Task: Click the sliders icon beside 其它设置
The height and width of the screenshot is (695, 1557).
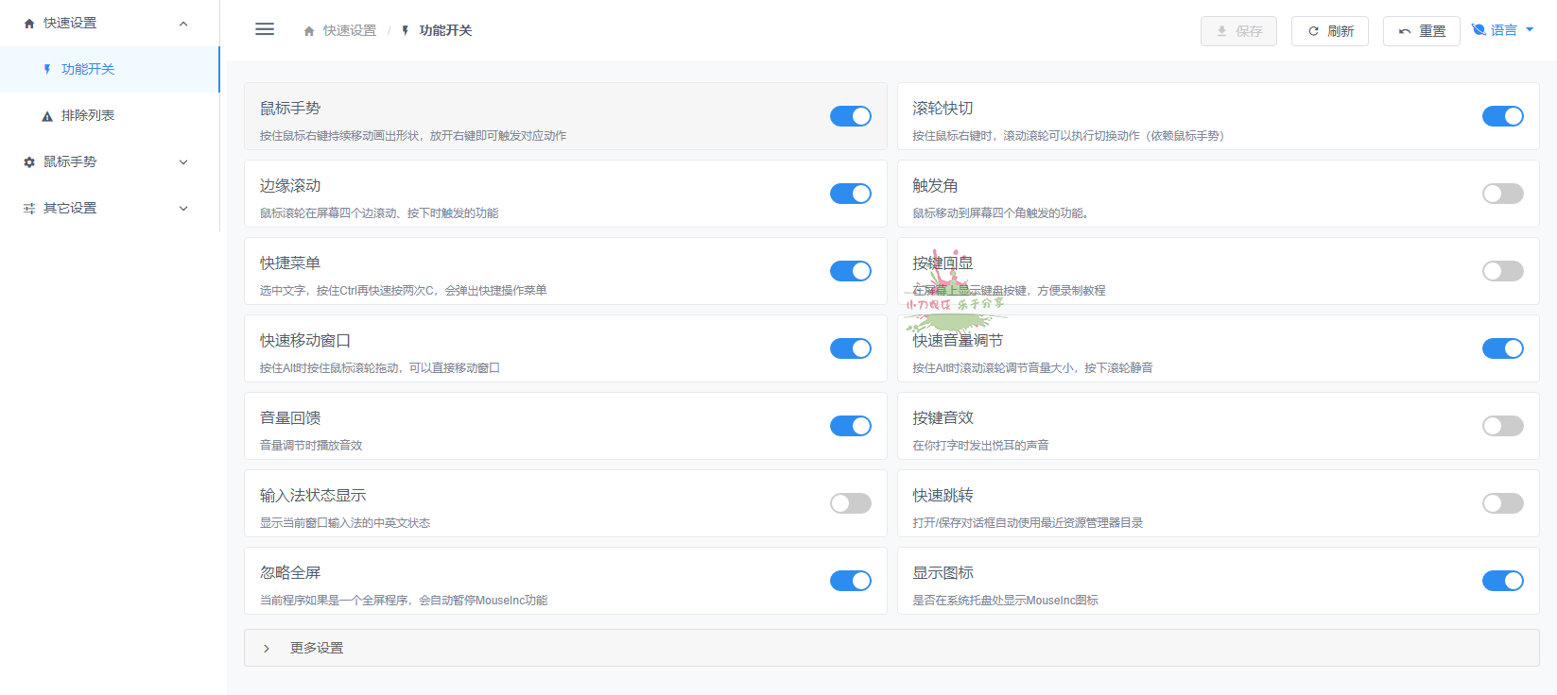Action: [x=29, y=209]
